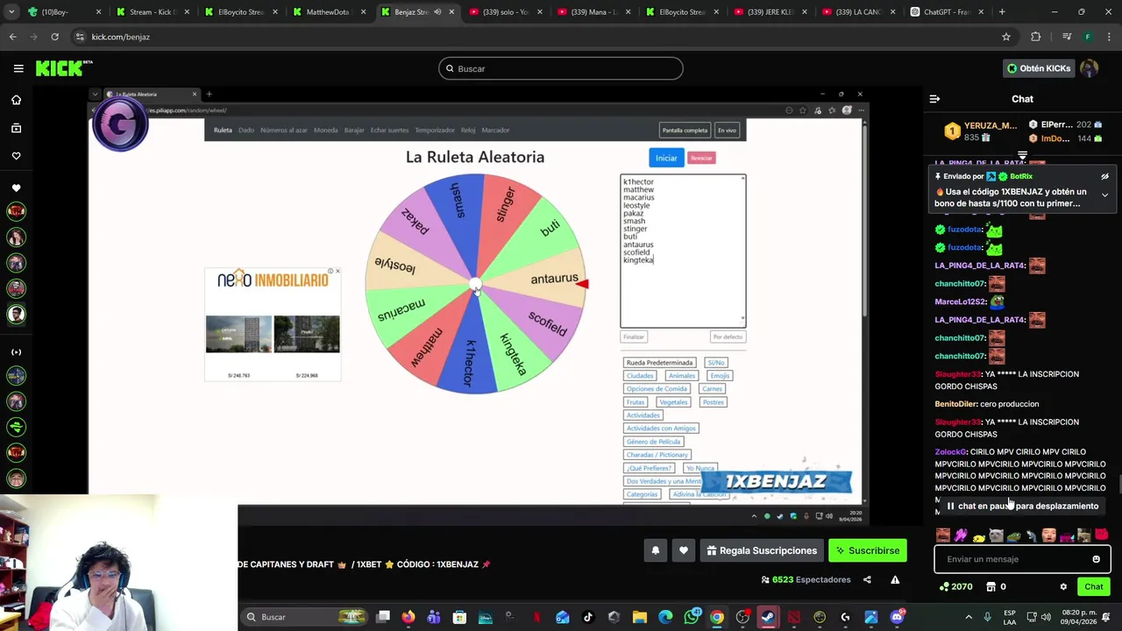Click the Enviar un mensaje field

pyautogui.click(x=1022, y=559)
